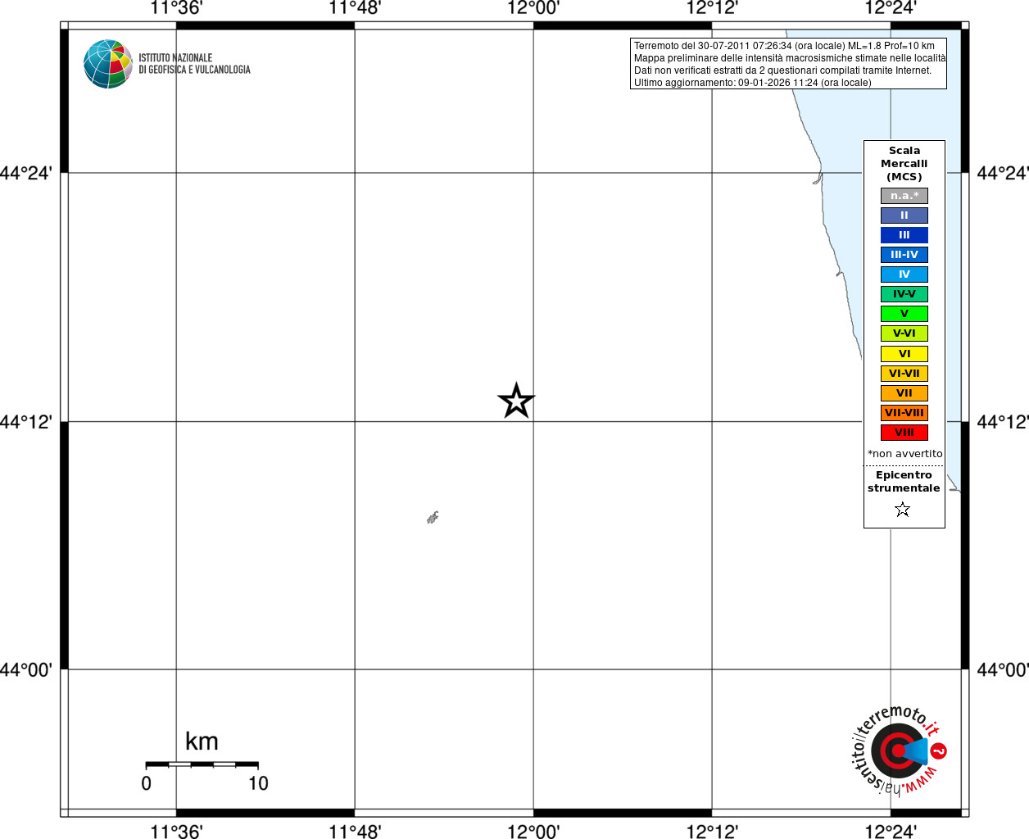Viewport: 1029px width, 839px height.
Task: Click the epicenter star on the map
Action: point(516,401)
